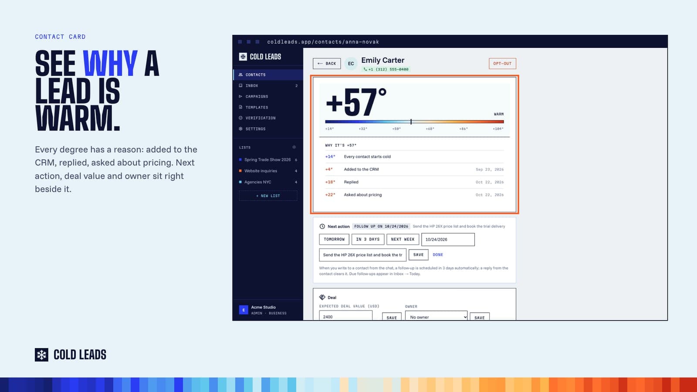The width and height of the screenshot is (697, 392).
Task: Save the deal owner selection
Action: coord(480,317)
